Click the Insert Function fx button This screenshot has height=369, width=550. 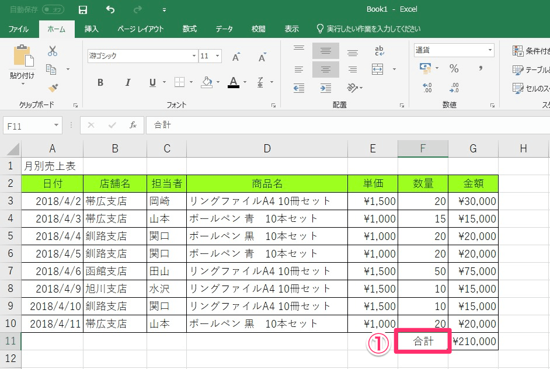(133, 125)
